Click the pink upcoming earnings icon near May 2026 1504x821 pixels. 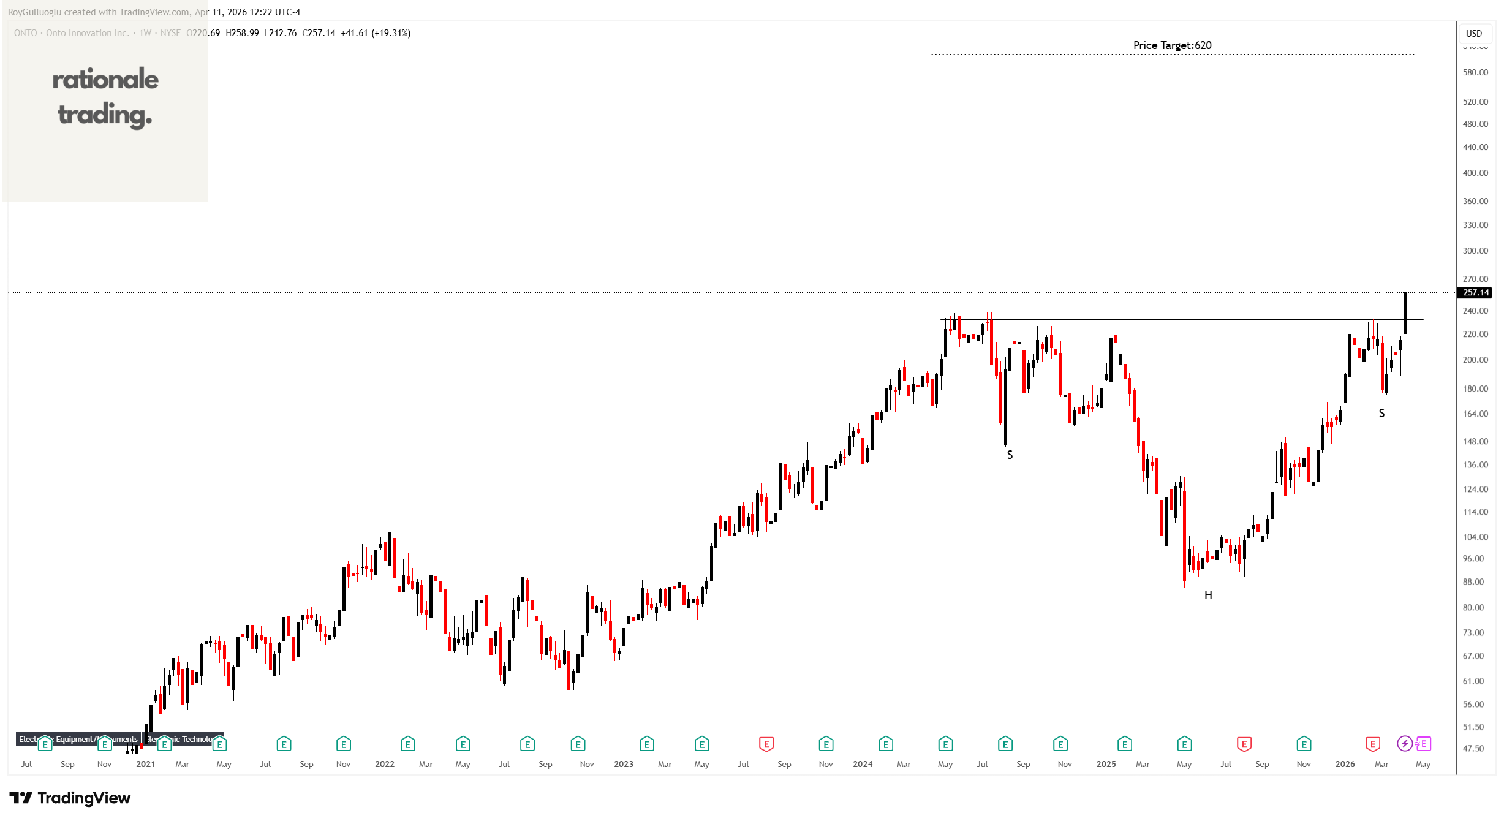1423,743
